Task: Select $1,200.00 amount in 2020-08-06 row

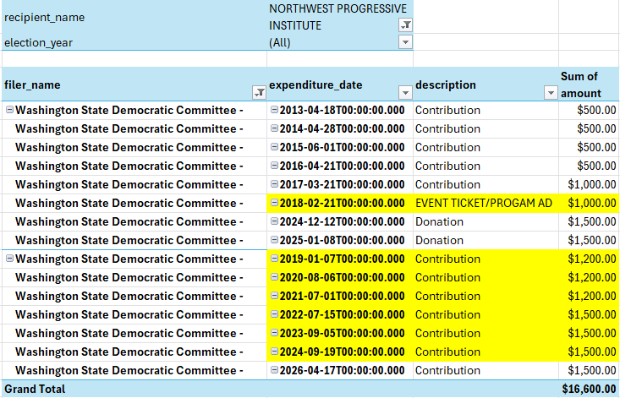Action: (589, 277)
